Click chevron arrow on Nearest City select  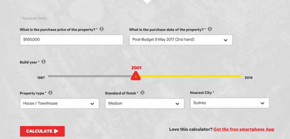(263, 103)
